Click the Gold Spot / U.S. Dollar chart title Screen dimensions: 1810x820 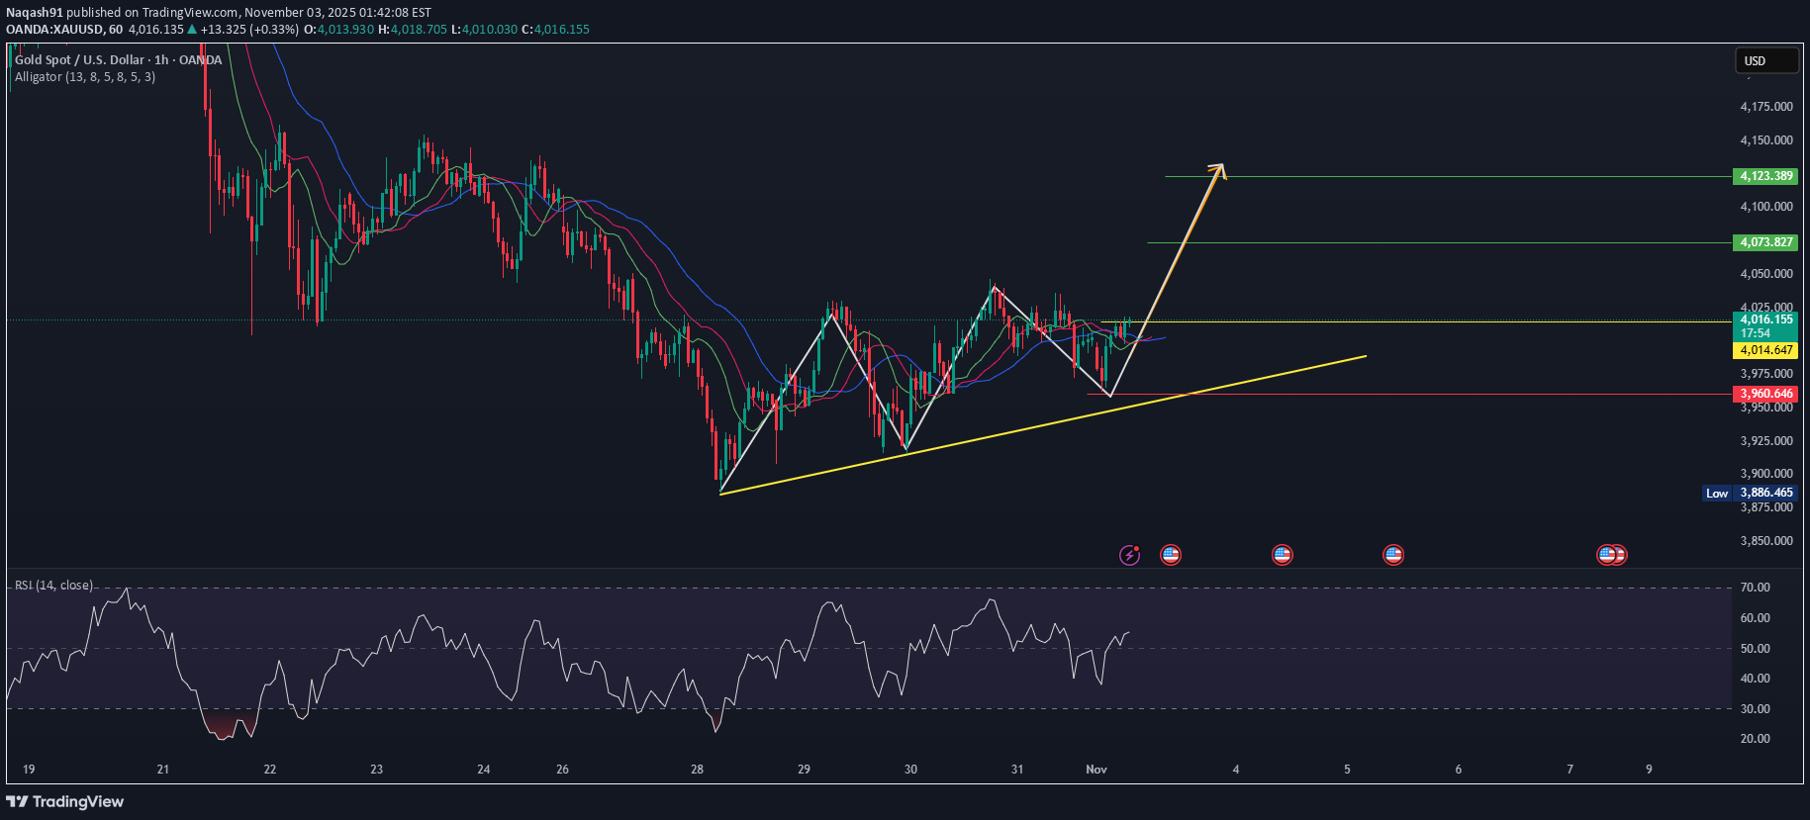[118, 60]
